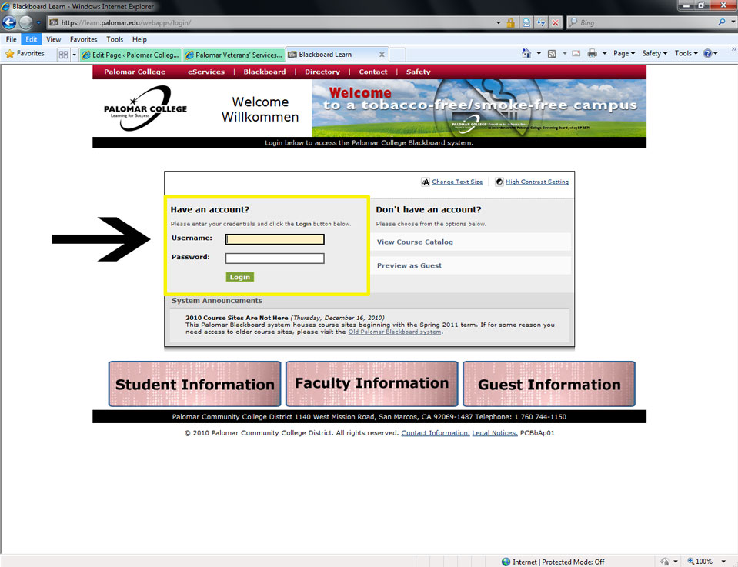
Task: Open the Page dropdown in the command bar
Action: coord(624,54)
